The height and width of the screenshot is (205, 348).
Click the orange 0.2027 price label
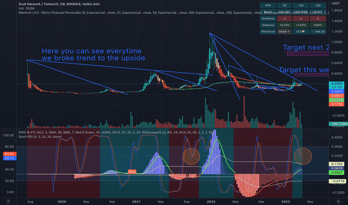tap(336, 96)
